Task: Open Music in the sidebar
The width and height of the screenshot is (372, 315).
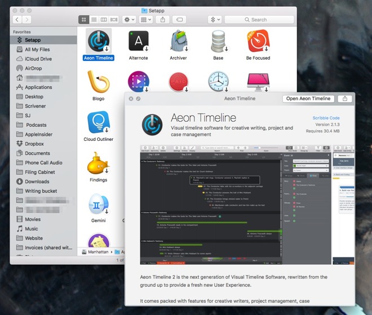Action: click(43, 229)
